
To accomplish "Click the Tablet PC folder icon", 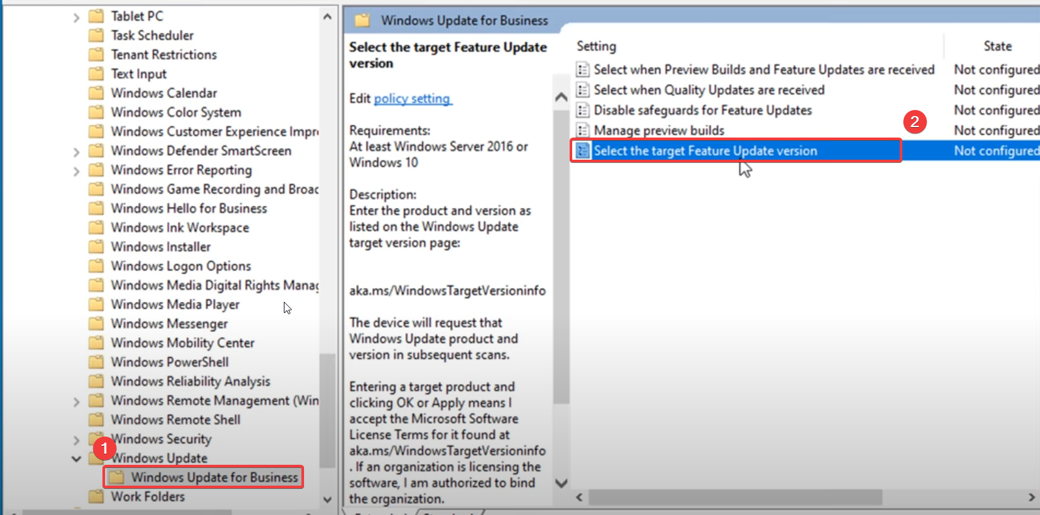I will click(x=96, y=16).
